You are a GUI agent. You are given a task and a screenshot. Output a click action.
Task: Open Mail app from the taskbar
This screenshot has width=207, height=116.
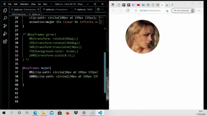52,113
